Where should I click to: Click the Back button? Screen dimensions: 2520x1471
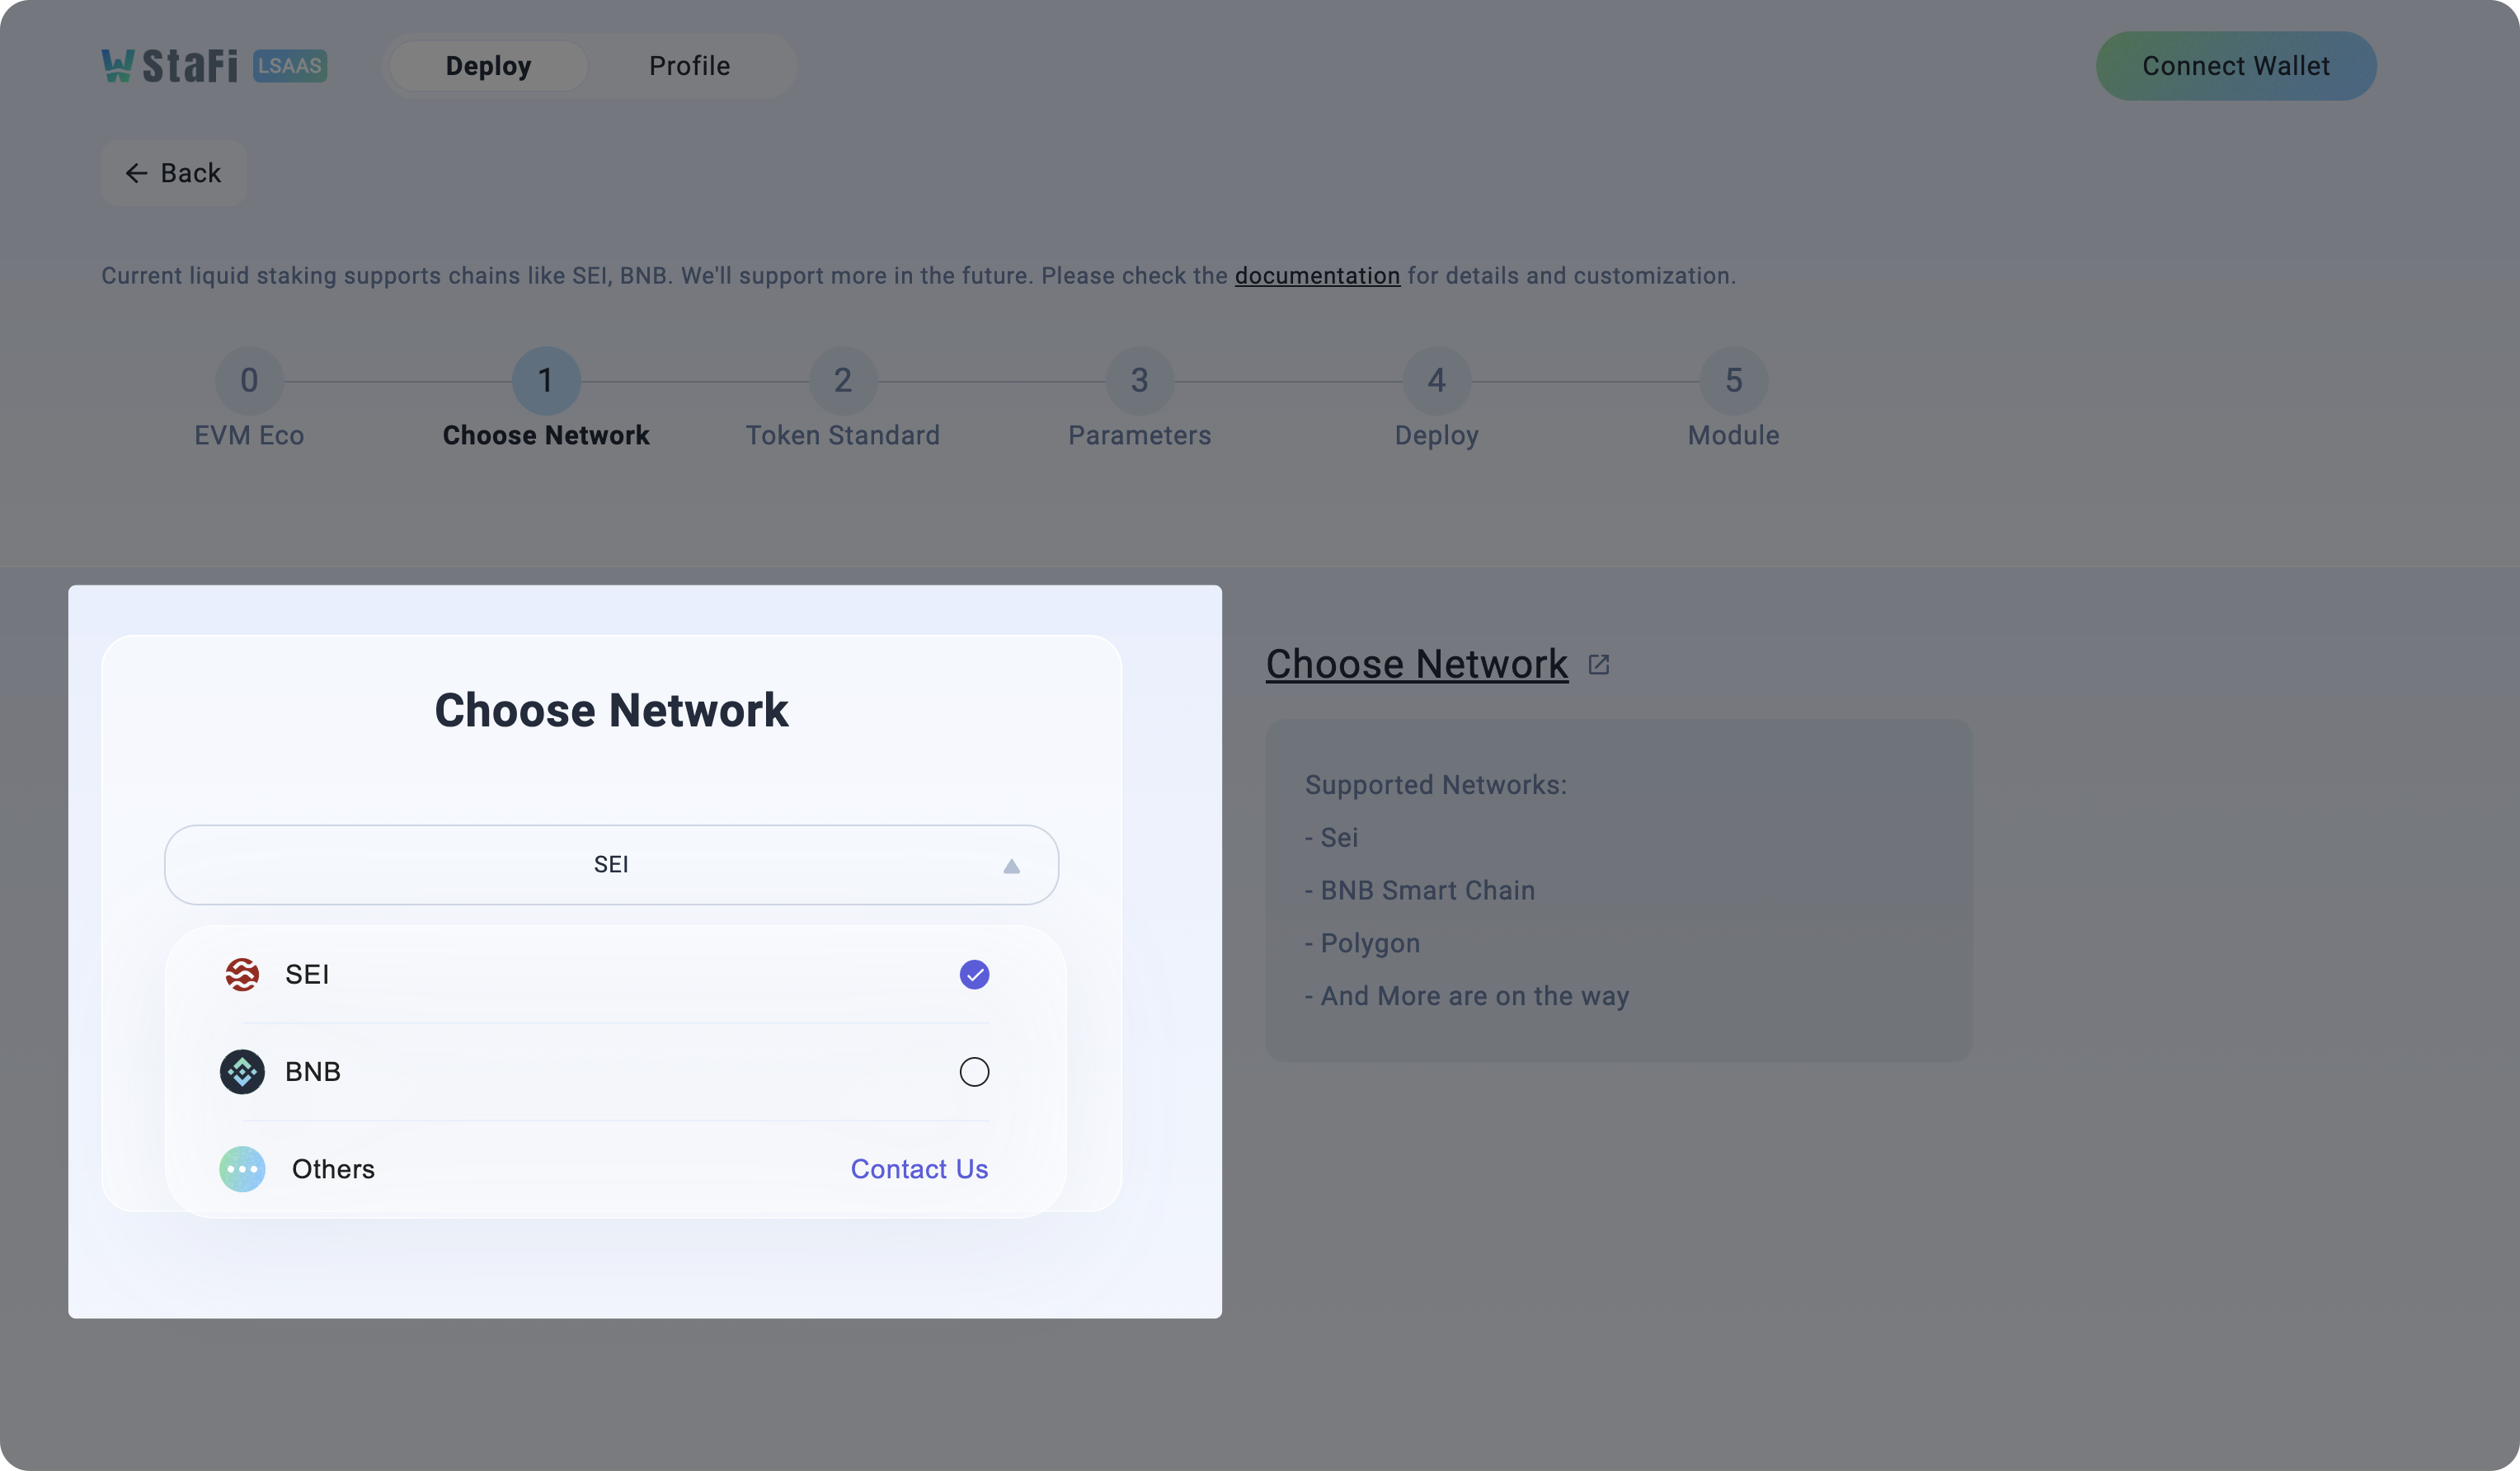[173, 173]
